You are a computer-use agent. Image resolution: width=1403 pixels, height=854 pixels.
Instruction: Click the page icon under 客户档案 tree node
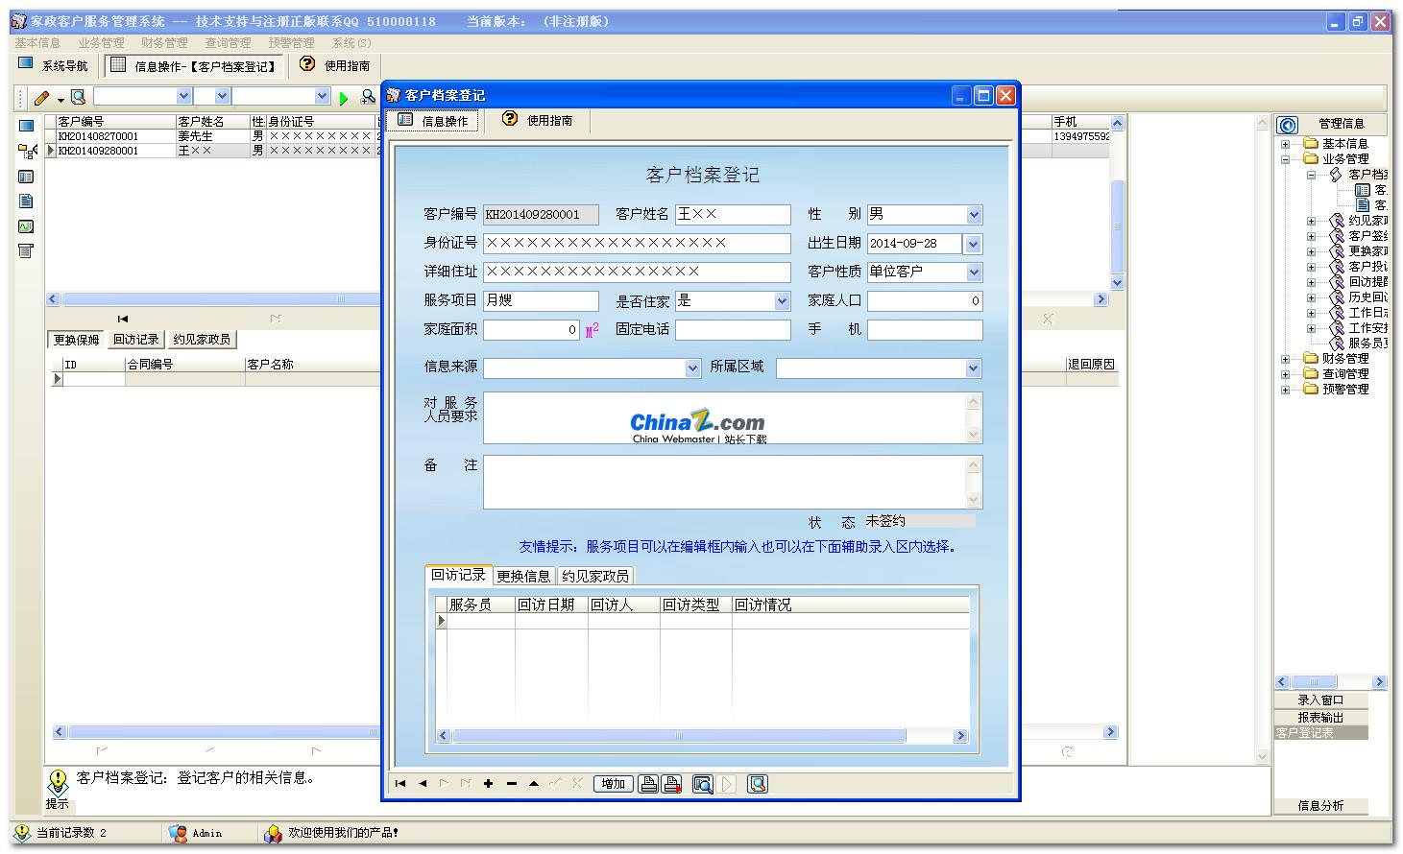pos(1363,205)
